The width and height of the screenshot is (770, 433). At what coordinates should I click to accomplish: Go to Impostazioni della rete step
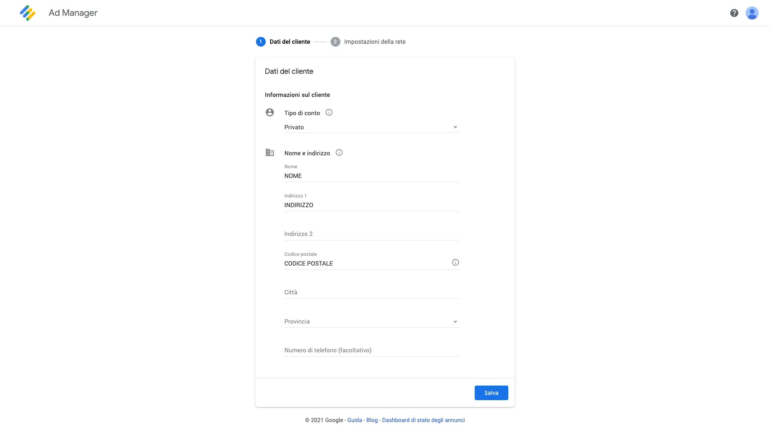pyautogui.click(x=368, y=42)
